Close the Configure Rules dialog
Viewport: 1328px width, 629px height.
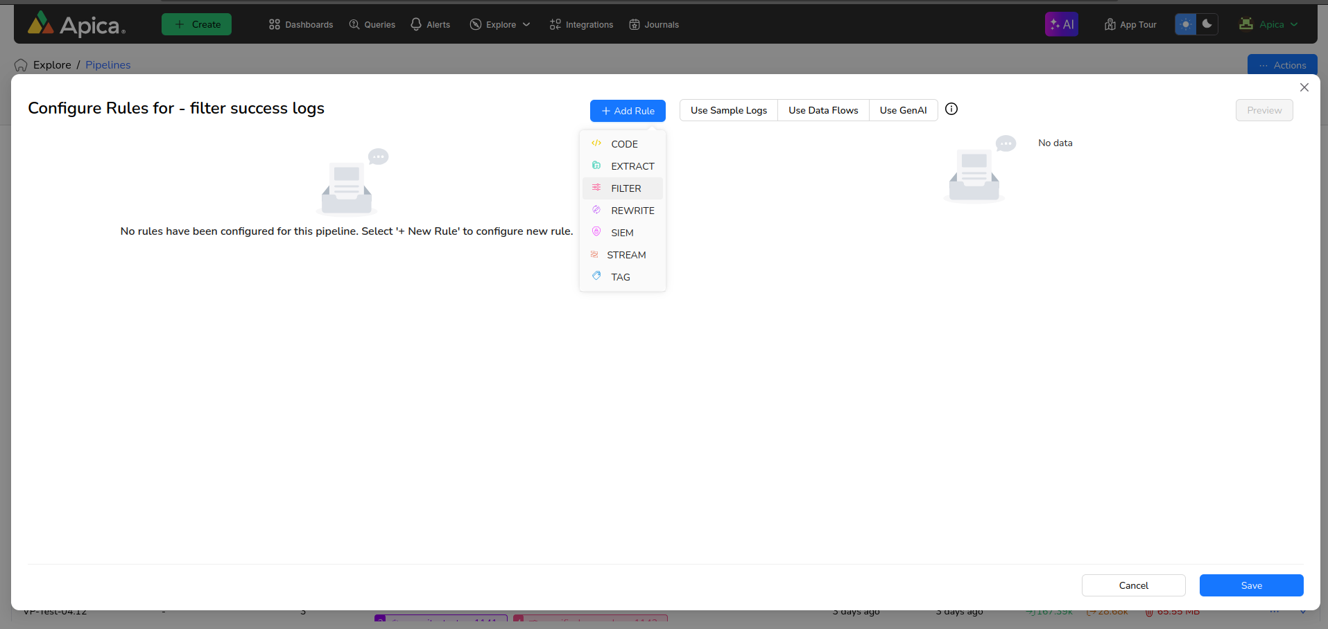click(x=1304, y=87)
